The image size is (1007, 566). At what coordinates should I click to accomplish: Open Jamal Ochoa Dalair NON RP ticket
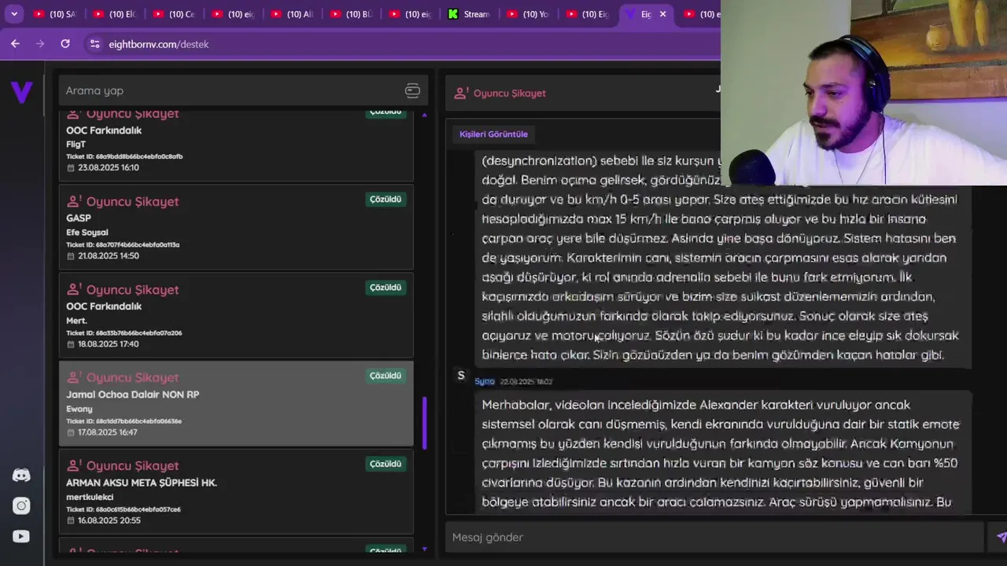point(132,394)
